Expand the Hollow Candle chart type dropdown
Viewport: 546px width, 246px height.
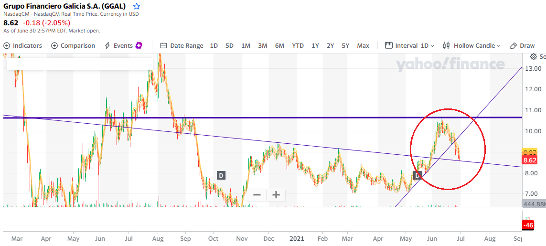471,46
